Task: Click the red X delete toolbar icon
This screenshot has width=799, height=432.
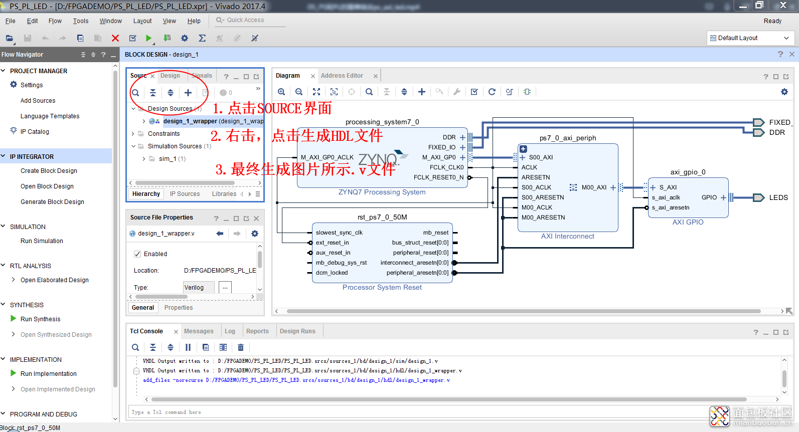Action: click(x=115, y=38)
